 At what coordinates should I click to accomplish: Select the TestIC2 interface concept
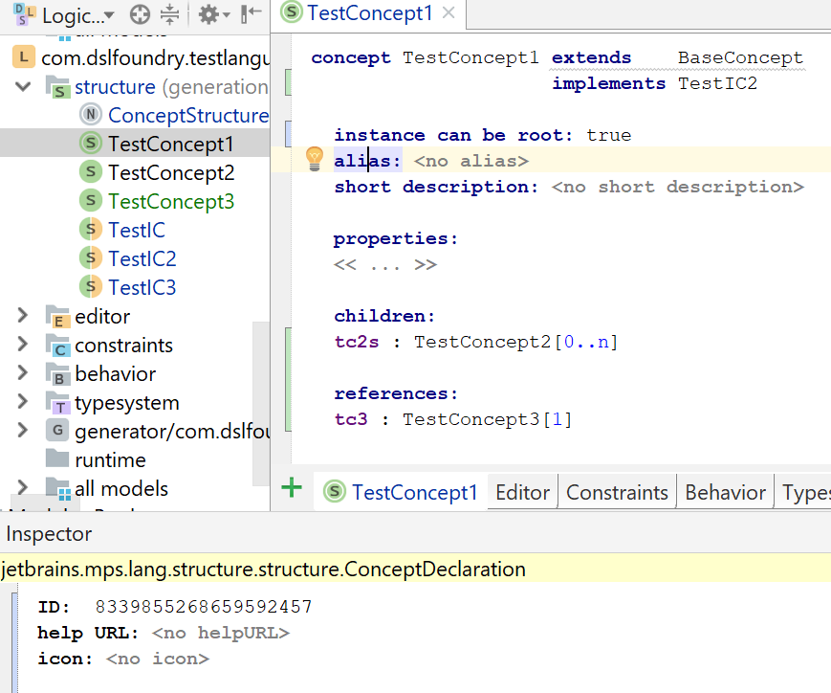point(142,259)
